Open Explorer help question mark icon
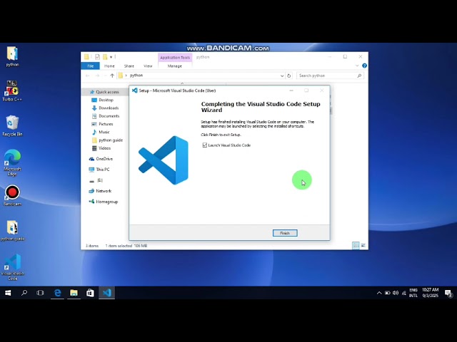Screen dimensions: 457x342 pyautogui.click(x=364, y=66)
